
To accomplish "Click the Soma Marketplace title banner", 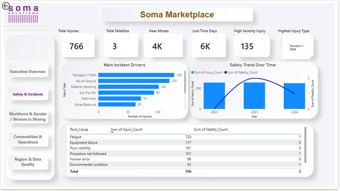I will [177, 14].
